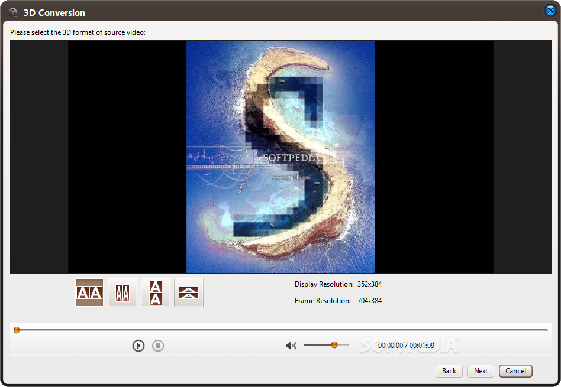Select the top-and-bottom half-height 3D format
This screenshot has width=561, height=387.
(x=189, y=292)
